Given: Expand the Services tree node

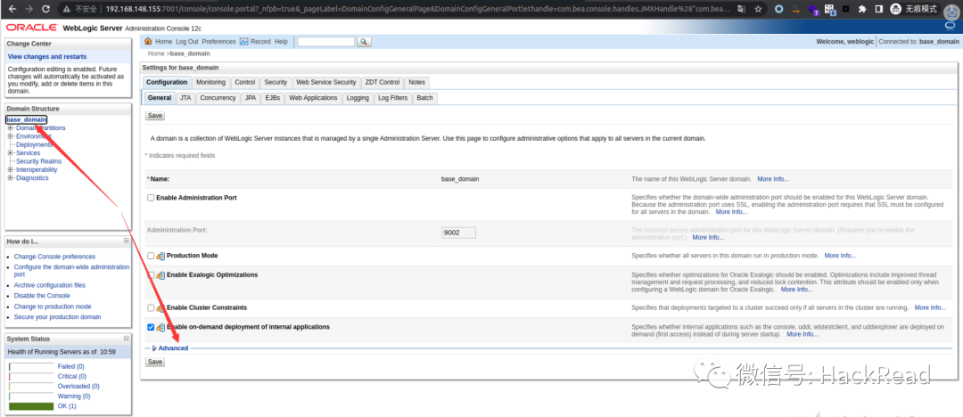Looking at the screenshot, I should click(x=11, y=153).
